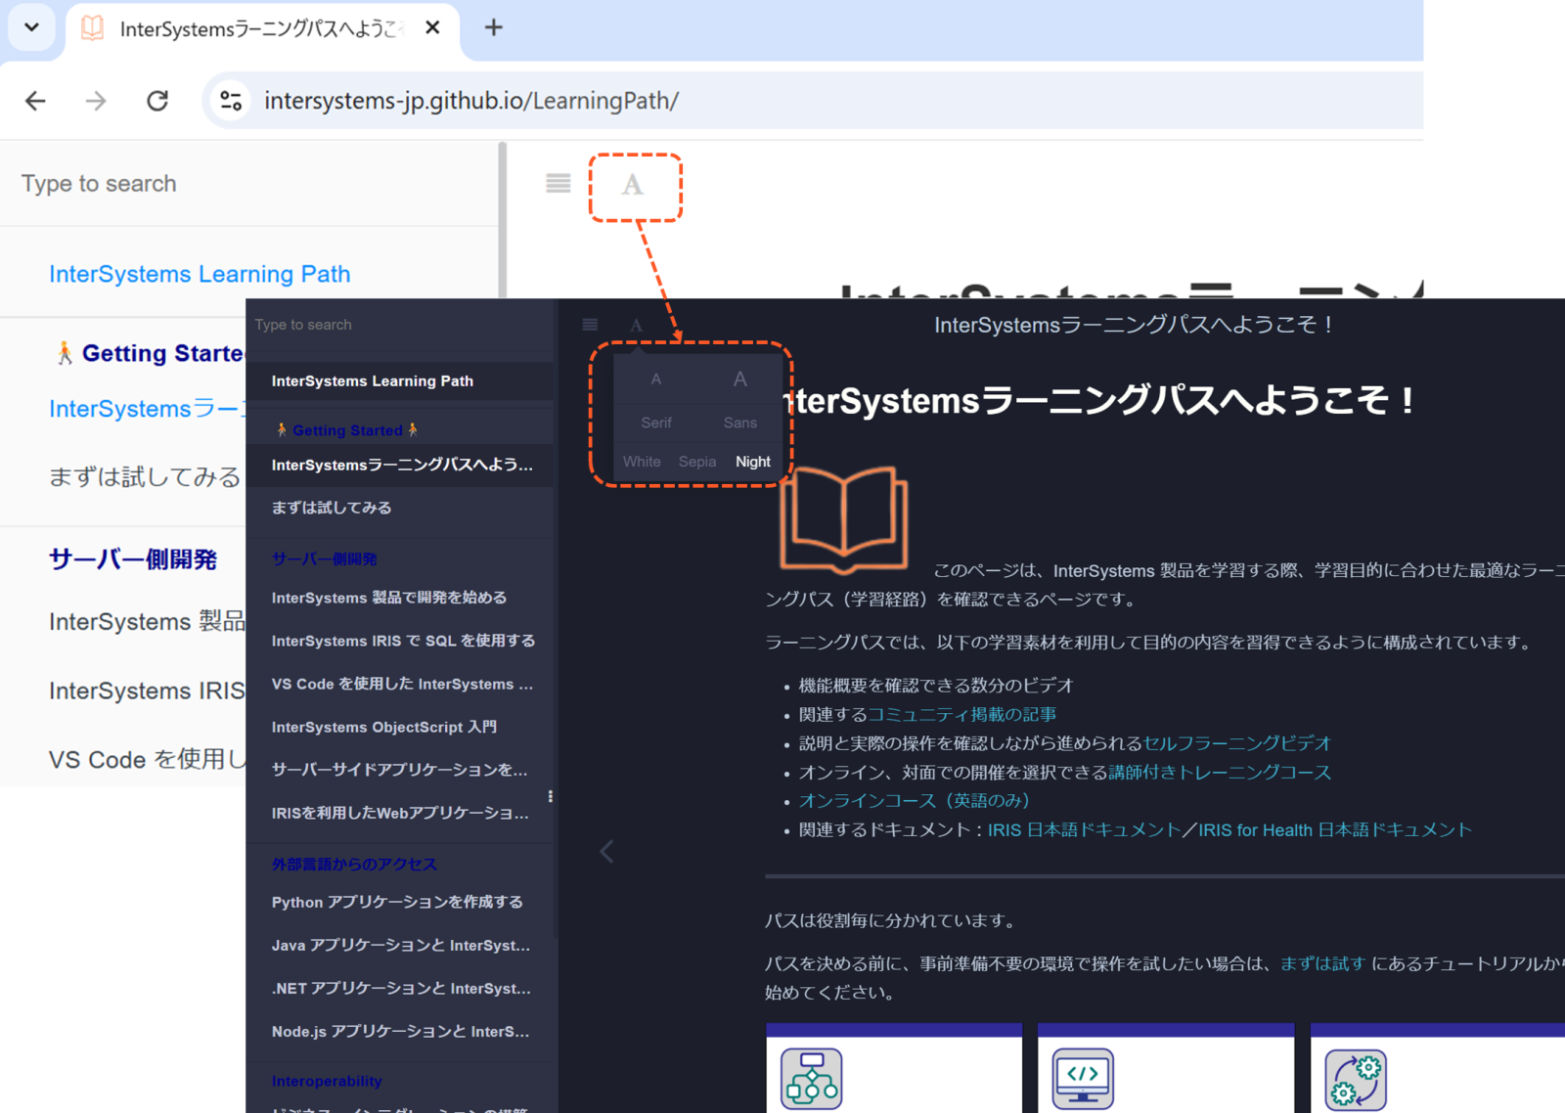Open the tab search dropdown chevron
Viewport: 1565px width, 1113px height.
(31, 27)
